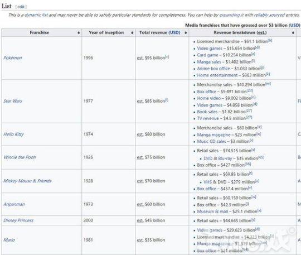This screenshot has height=255, width=301.
Task: Open Pokémon Manga sales link
Action: (x=209, y=62)
